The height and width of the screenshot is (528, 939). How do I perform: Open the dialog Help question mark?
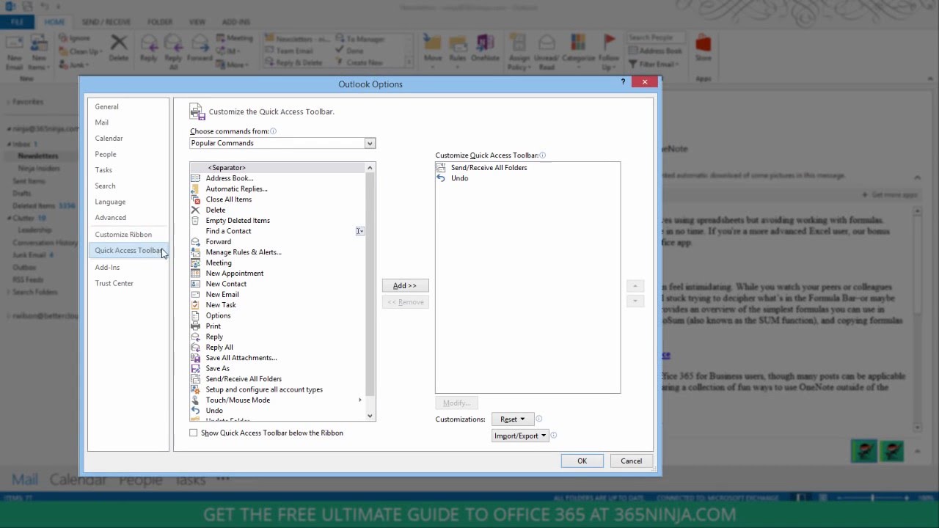624,82
